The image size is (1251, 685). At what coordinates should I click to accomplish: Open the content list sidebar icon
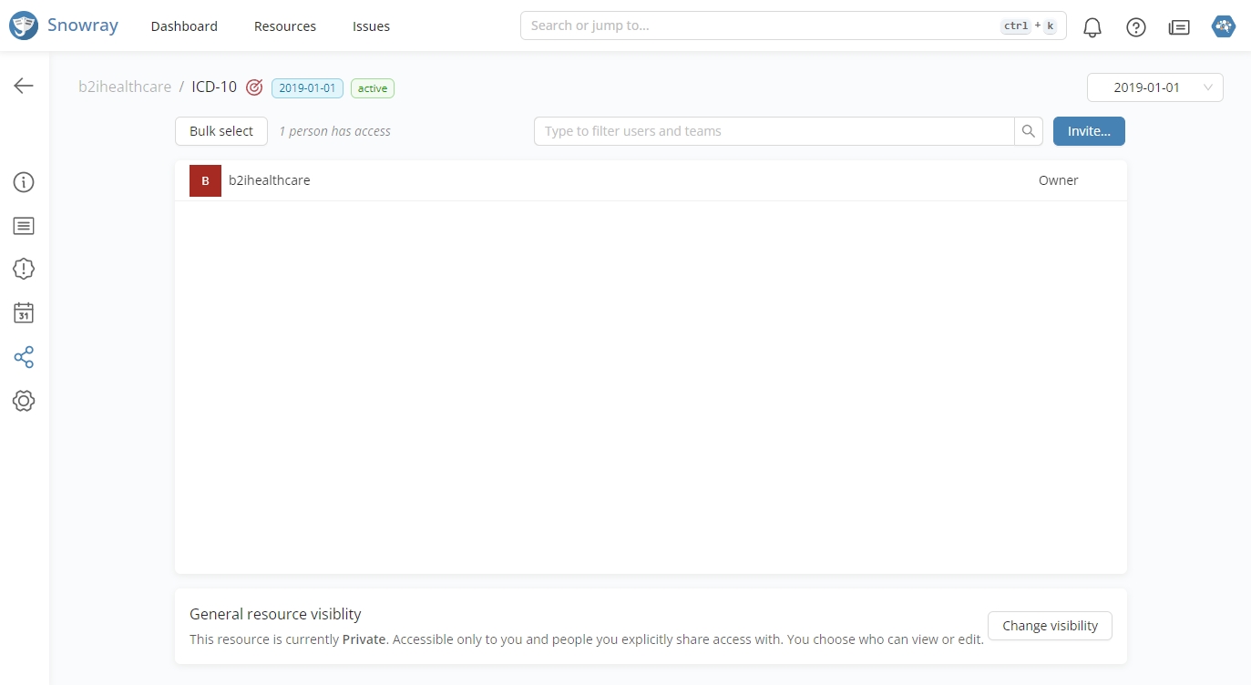click(x=24, y=226)
